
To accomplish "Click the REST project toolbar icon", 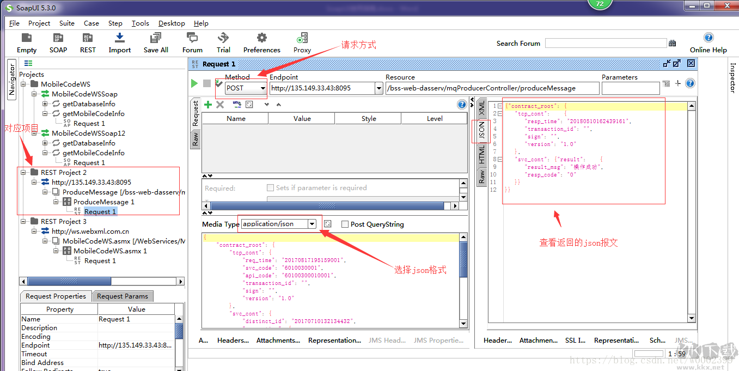I will click(x=88, y=43).
